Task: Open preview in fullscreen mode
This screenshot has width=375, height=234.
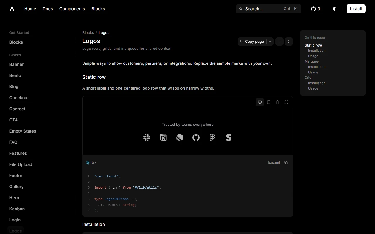Action: click(x=286, y=102)
